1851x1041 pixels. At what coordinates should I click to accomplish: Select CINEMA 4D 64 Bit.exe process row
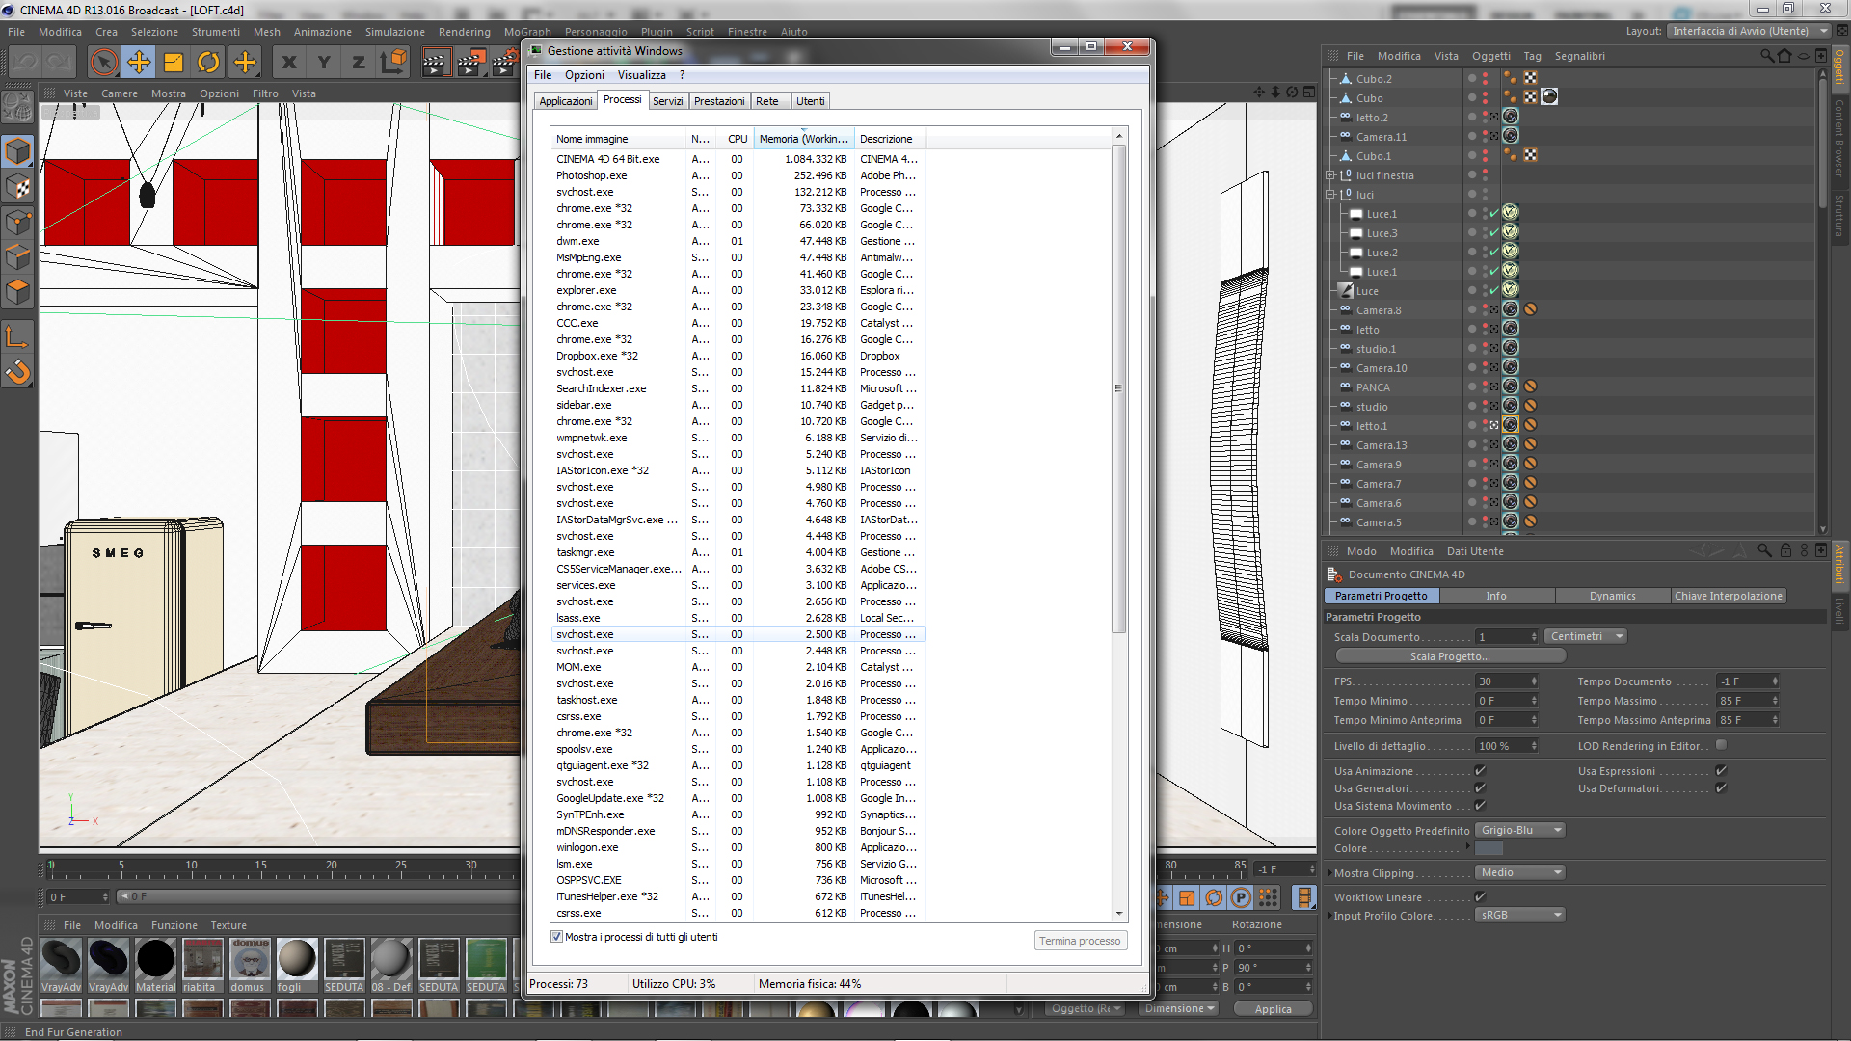(607, 159)
